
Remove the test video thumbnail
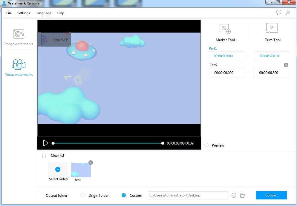coord(91,162)
